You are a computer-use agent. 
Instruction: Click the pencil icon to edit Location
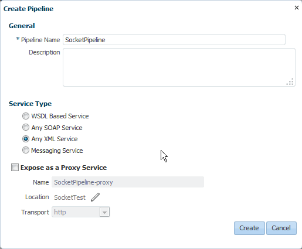pyautogui.click(x=95, y=197)
